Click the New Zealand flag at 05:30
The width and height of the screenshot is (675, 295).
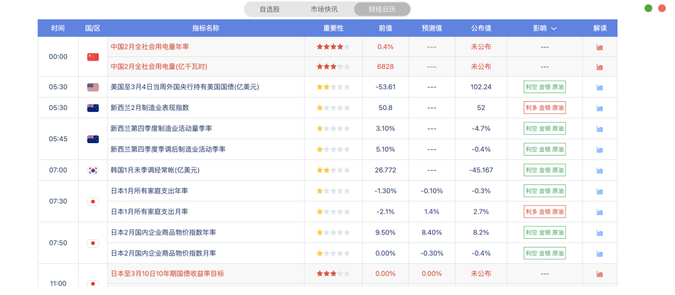click(x=93, y=107)
